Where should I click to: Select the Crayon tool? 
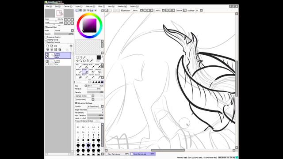pyautogui.click(x=98, y=76)
